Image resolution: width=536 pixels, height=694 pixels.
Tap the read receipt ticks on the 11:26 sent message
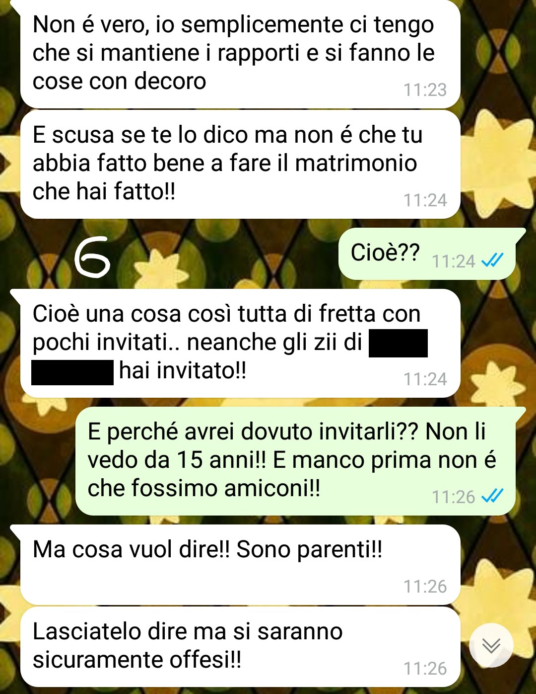[493, 496]
